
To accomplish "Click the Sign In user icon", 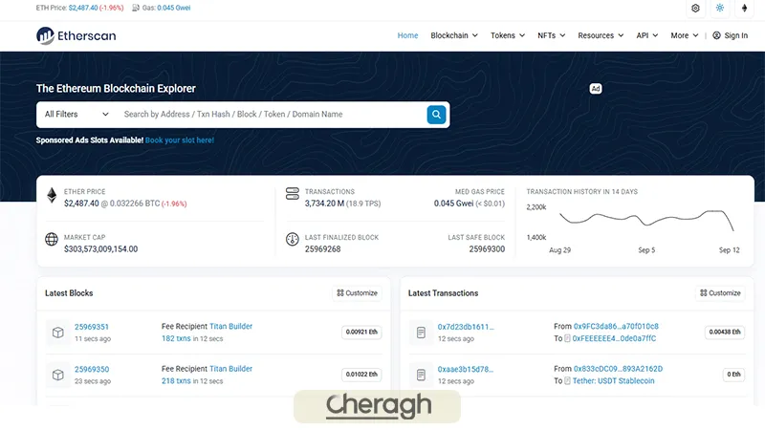I will point(716,35).
